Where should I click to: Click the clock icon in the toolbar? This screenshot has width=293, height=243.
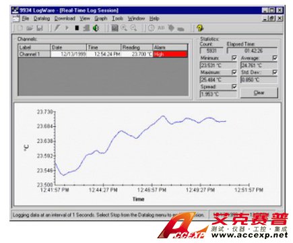point(152,28)
